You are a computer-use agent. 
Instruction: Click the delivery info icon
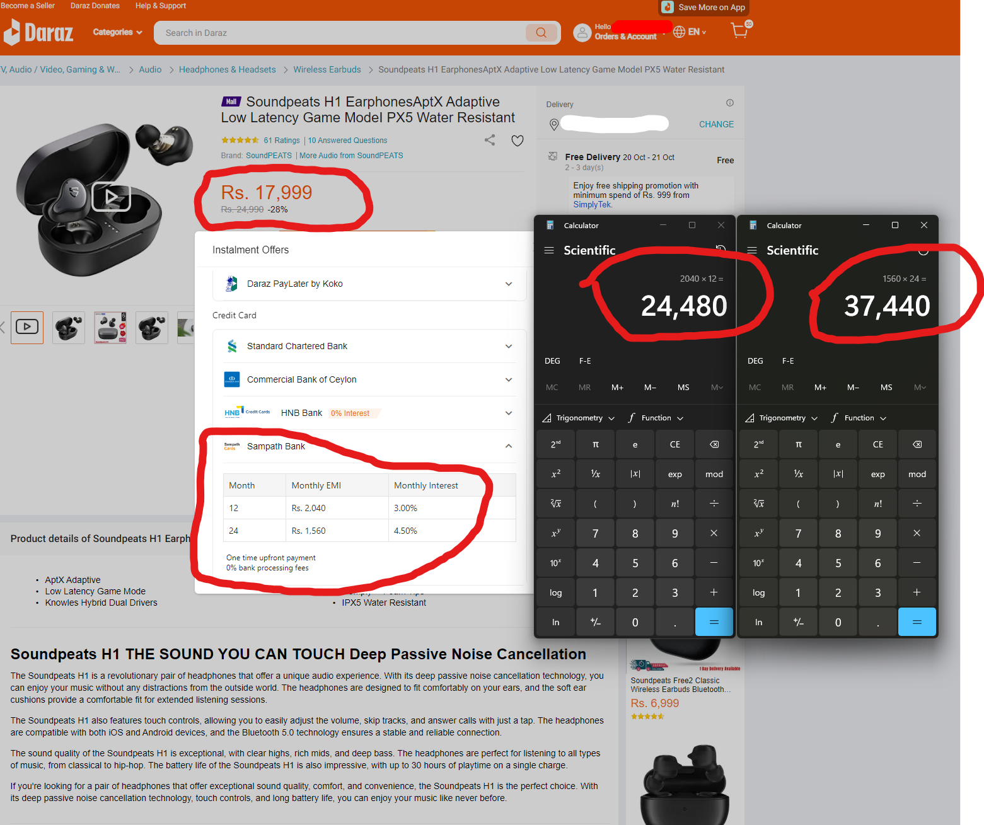(730, 103)
